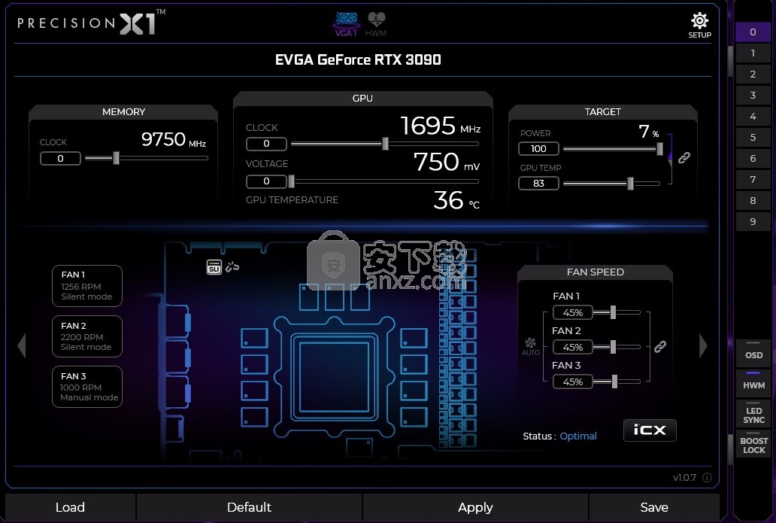
Task: Select profile slot 3
Action: (753, 95)
